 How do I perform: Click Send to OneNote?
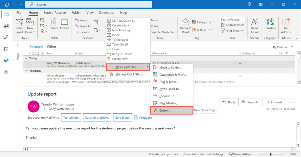162,32
